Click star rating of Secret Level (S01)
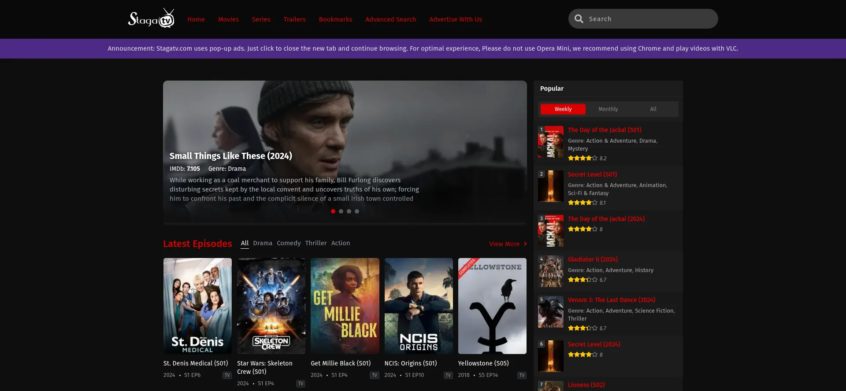This screenshot has height=391, width=846. 583,203
